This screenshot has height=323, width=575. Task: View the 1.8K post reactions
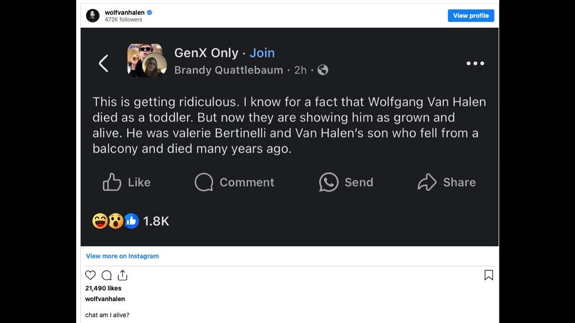156,221
